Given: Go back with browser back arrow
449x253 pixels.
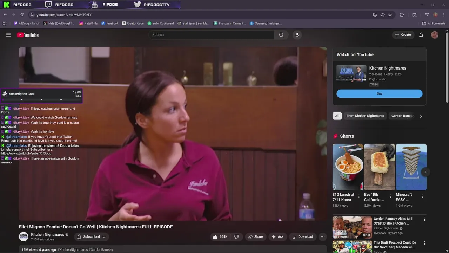Looking at the screenshot, I should point(5,15).
